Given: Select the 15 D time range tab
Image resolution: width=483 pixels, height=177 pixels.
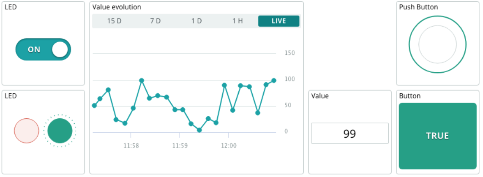Looking at the screenshot, I should point(114,21).
